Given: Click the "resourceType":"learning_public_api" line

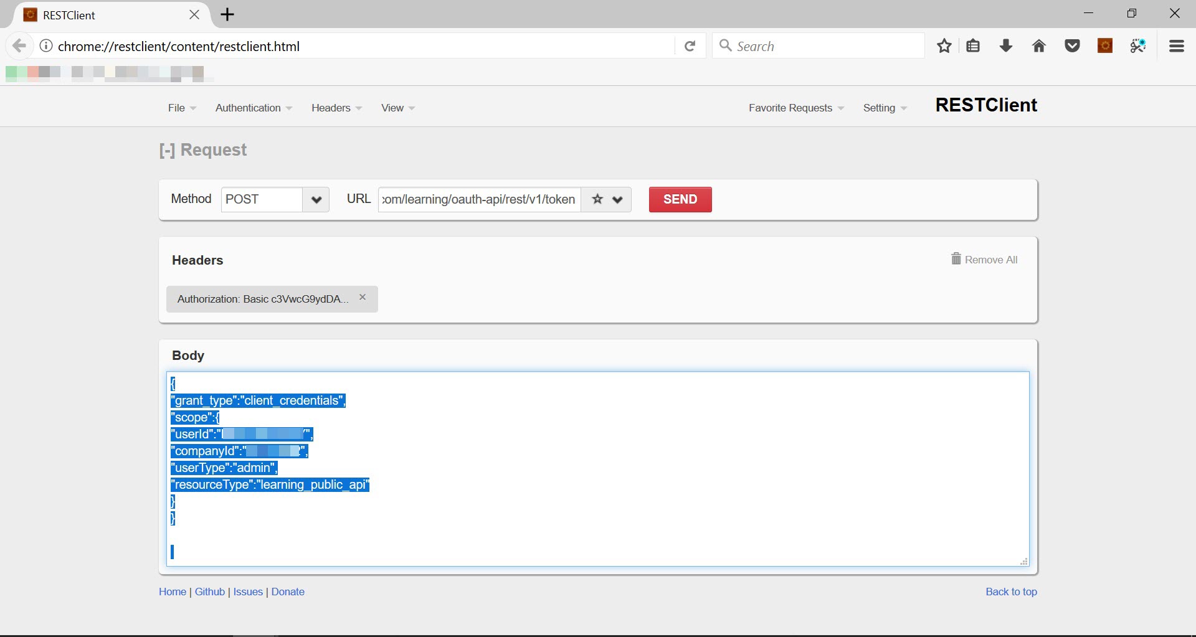Looking at the screenshot, I should [x=270, y=484].
